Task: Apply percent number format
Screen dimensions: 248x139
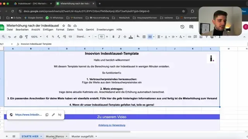Action: 53,37
